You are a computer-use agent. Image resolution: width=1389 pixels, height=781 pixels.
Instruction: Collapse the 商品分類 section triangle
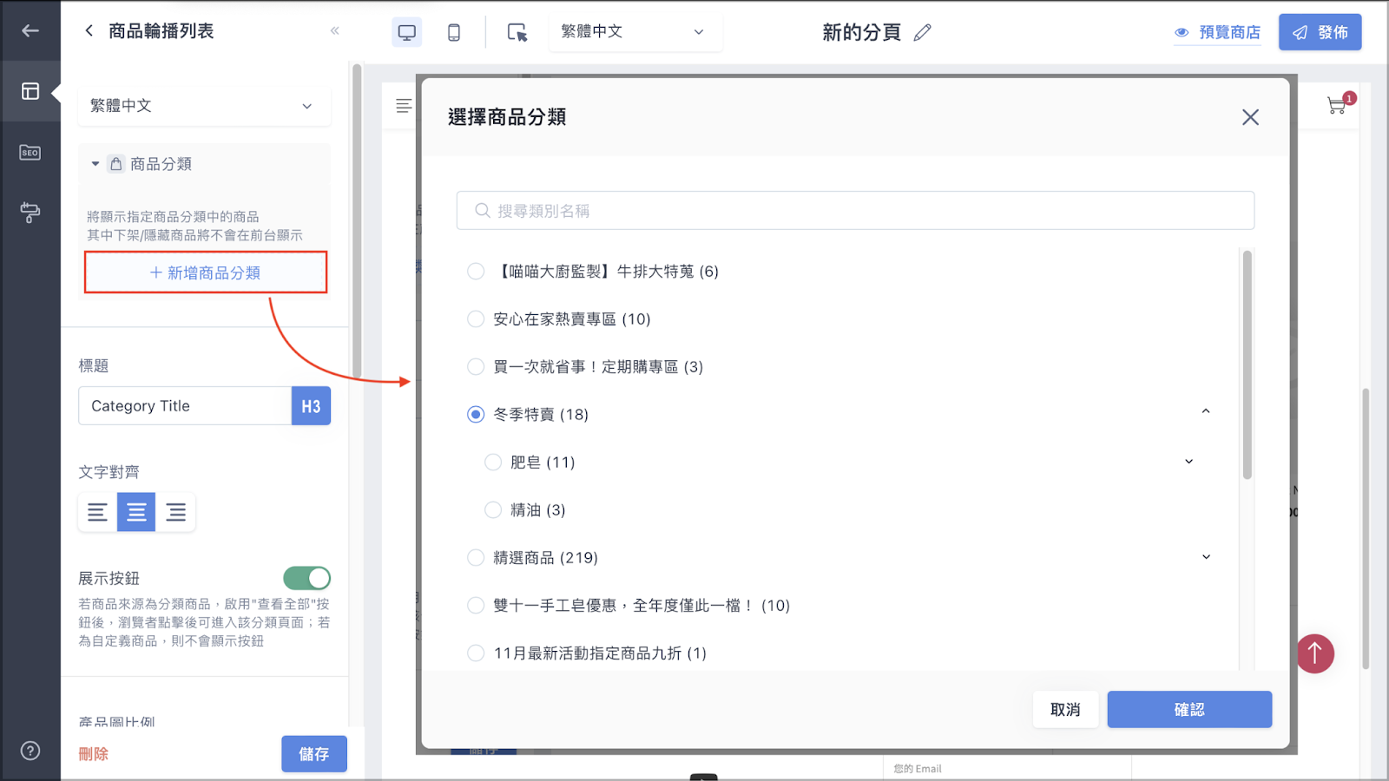tap(95, 164)
